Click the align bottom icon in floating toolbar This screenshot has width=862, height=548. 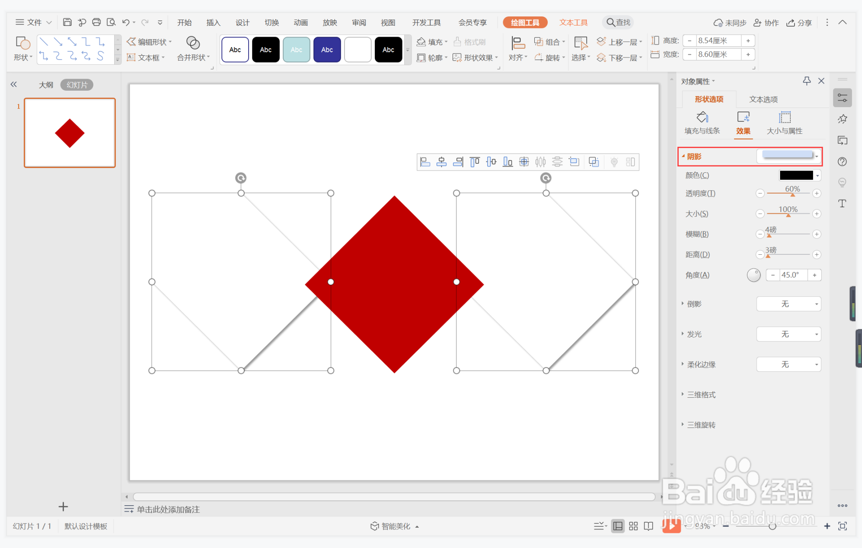(508, 162)
